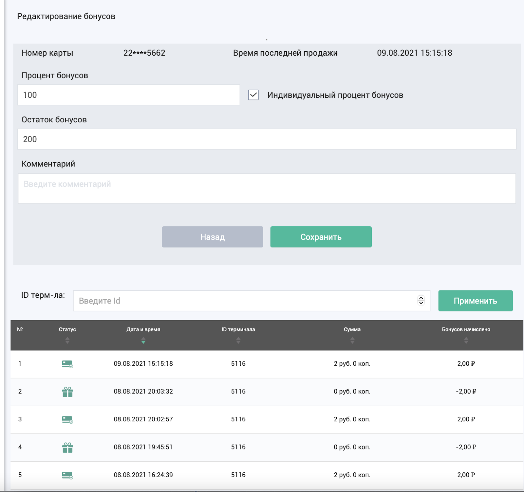Click the Назад button
This screenshot has height=492, width=524.
tap(213, 237)
